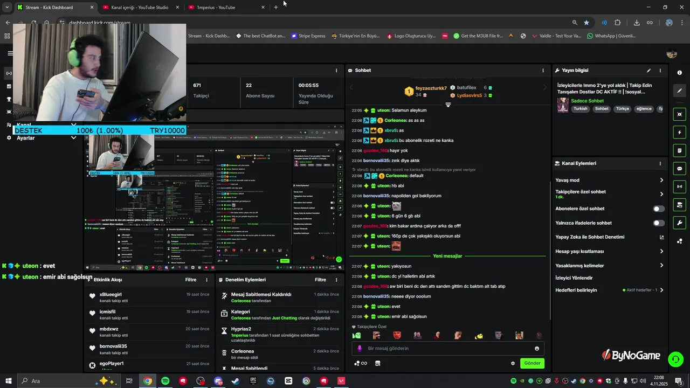Click xBluegeirl follow event row
Viewport: 690px width, 388px height.
pyautogui.click(x=150, y=297)
